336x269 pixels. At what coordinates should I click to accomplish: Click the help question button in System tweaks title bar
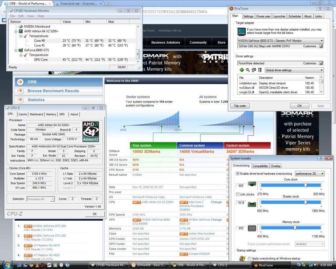click(x=321, y=158)
